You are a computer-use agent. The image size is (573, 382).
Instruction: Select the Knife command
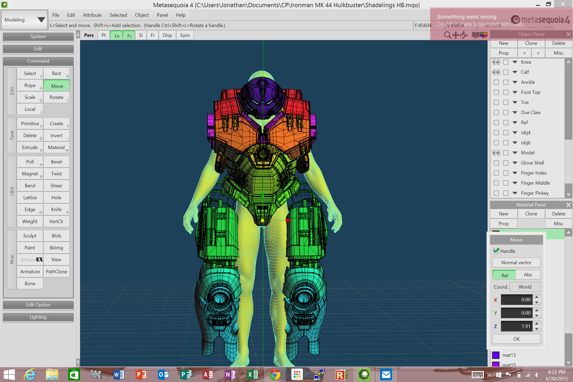coord(57,210)
